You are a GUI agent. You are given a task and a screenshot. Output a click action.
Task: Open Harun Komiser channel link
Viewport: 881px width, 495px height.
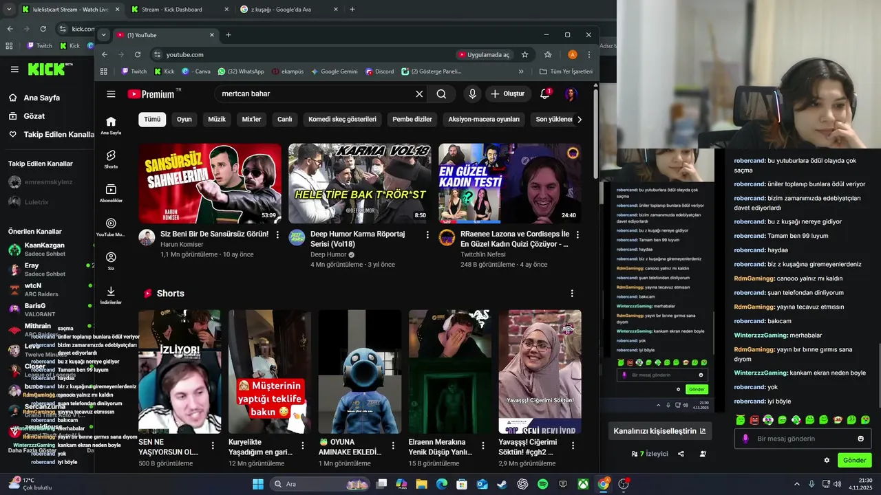182,244
